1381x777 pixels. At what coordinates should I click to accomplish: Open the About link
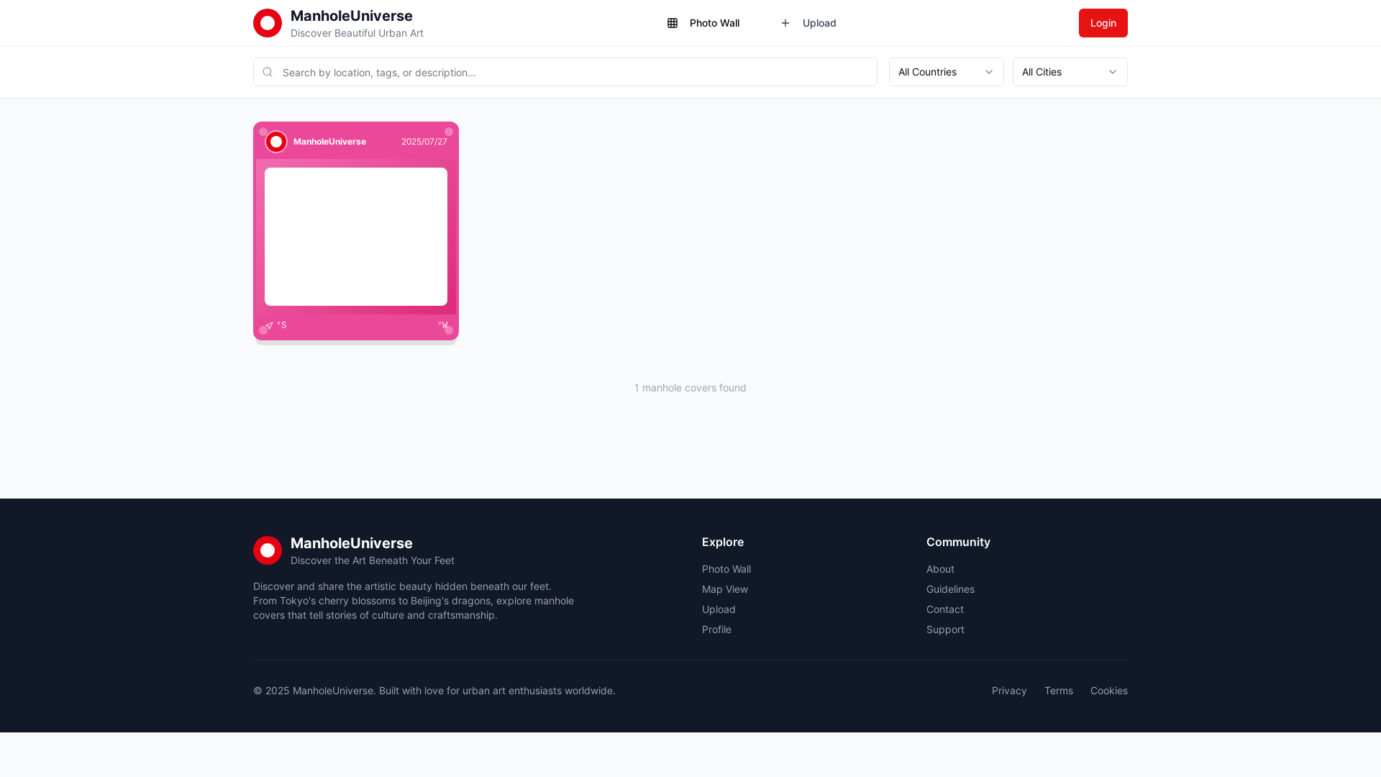click(x=940, y=569)
